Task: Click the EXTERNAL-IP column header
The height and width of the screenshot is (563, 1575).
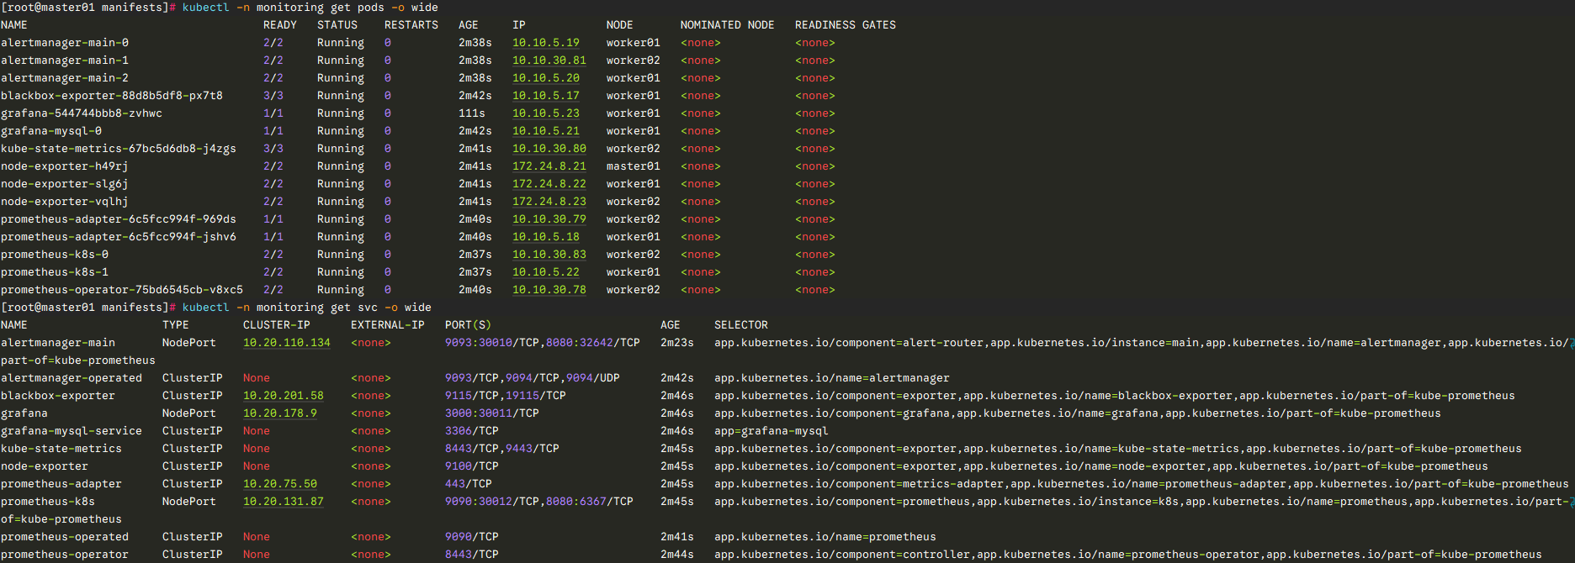Action: [x=387, y=325]
